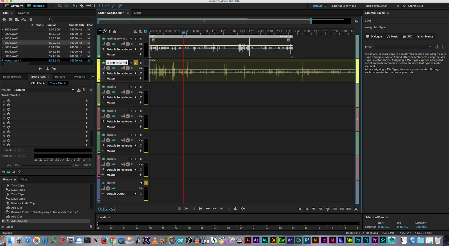The height and width of the screenshot is (246, 449).
Task: Open File icon in the Files panel
Action: pos(4,19)
